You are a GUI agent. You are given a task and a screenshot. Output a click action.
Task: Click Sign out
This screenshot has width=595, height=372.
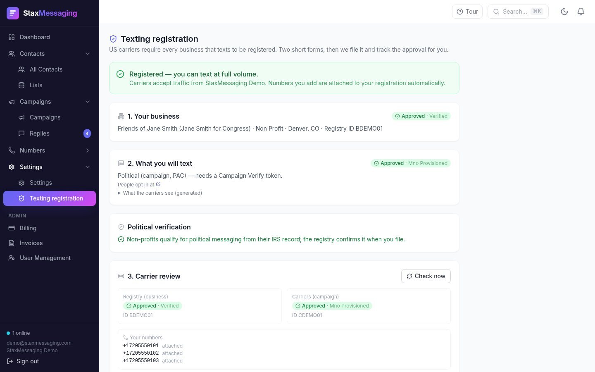[x=23, y=361]
